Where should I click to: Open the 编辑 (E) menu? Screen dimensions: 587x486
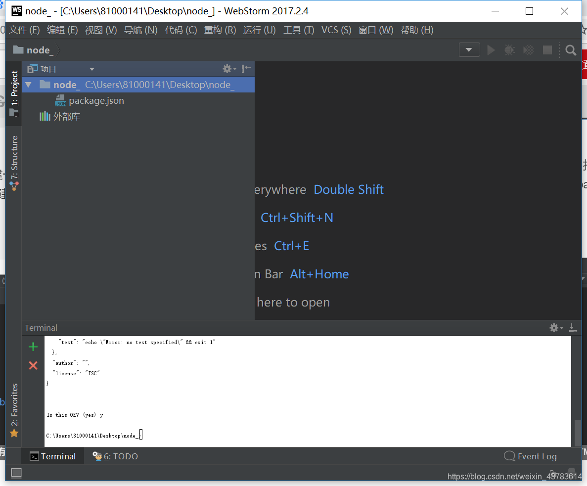(x=62, y=30)
